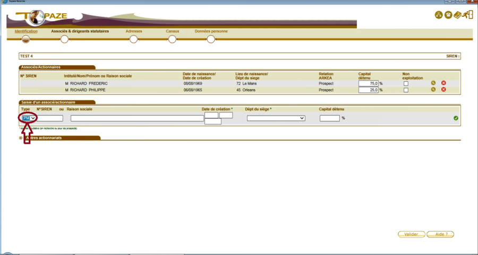478x255 pixels.
Task: Click the Raison sociale input field
Action: click(136, 118)
